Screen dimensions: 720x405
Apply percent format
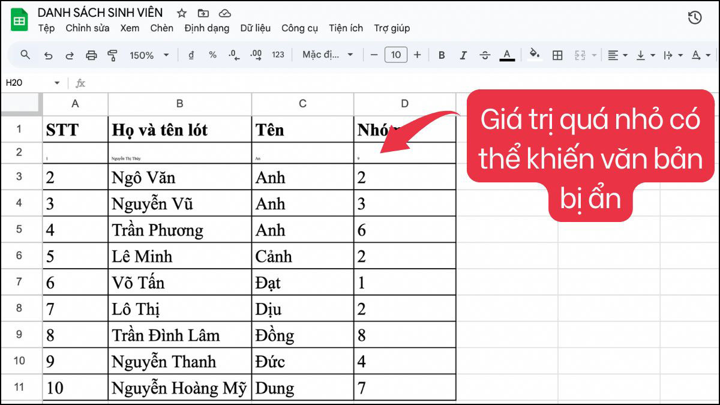coord(212,55)
